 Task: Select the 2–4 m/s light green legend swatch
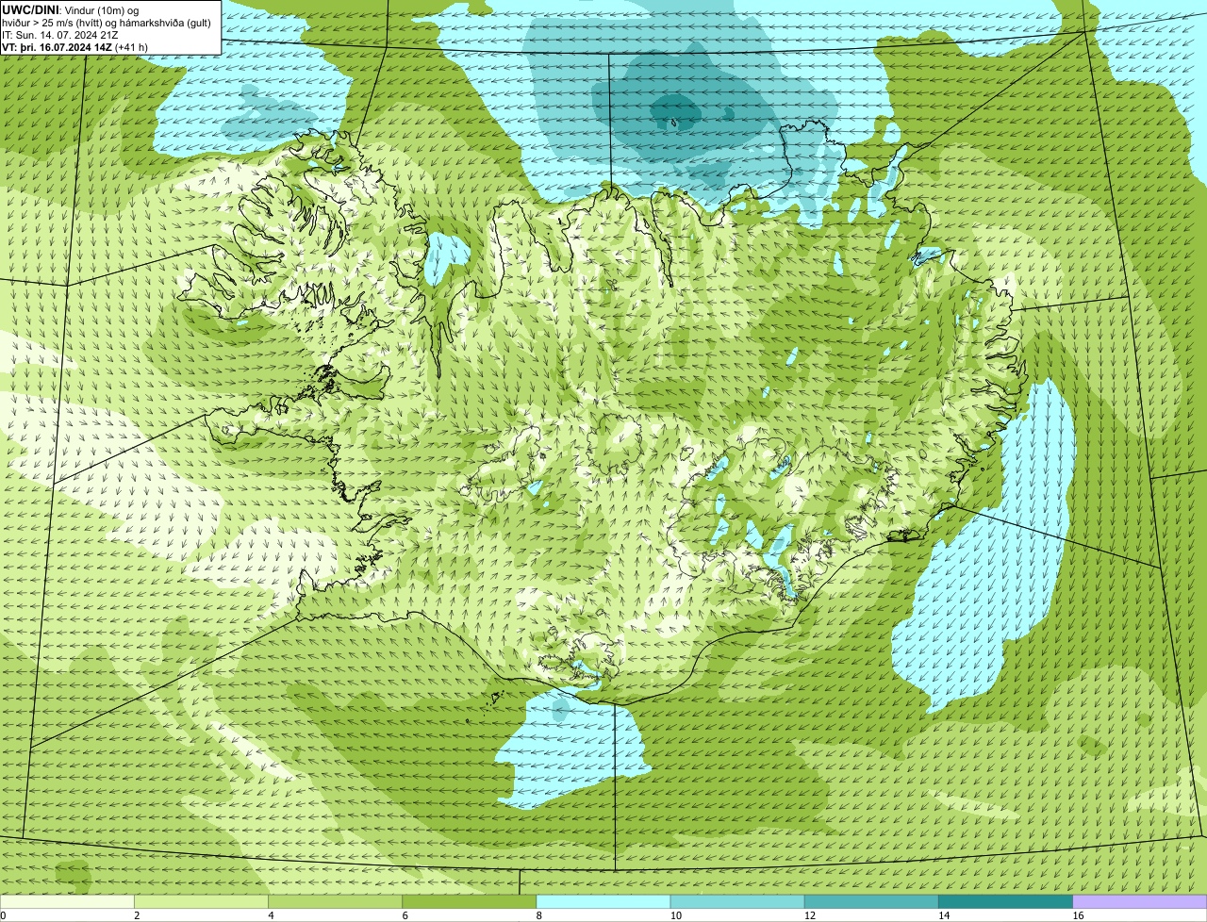[202, 902]
